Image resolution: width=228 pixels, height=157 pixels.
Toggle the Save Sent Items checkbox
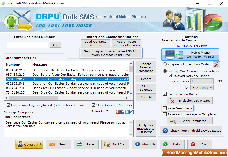click(x=165, y=108)
